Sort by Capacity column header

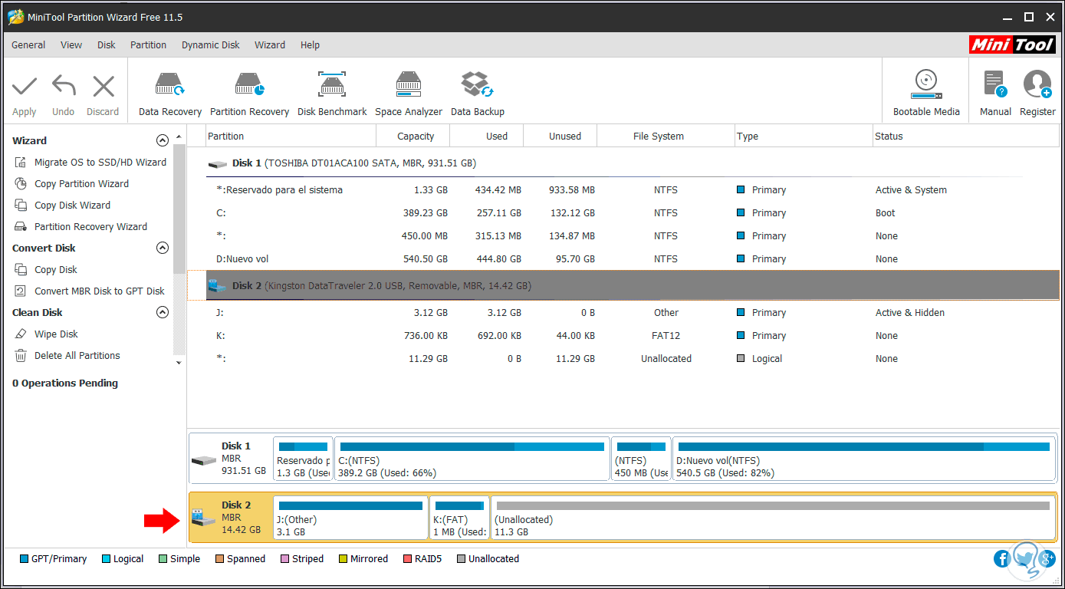[415, 137]
